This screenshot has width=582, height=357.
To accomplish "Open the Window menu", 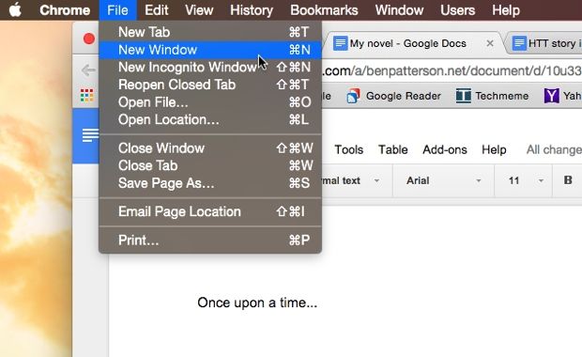I will (x=399, y=10).
